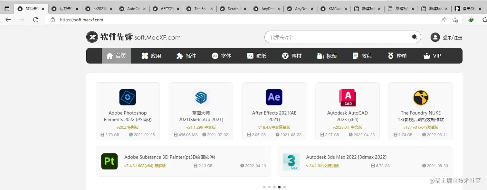Close the The Fou browser tab

click(211, 9)
